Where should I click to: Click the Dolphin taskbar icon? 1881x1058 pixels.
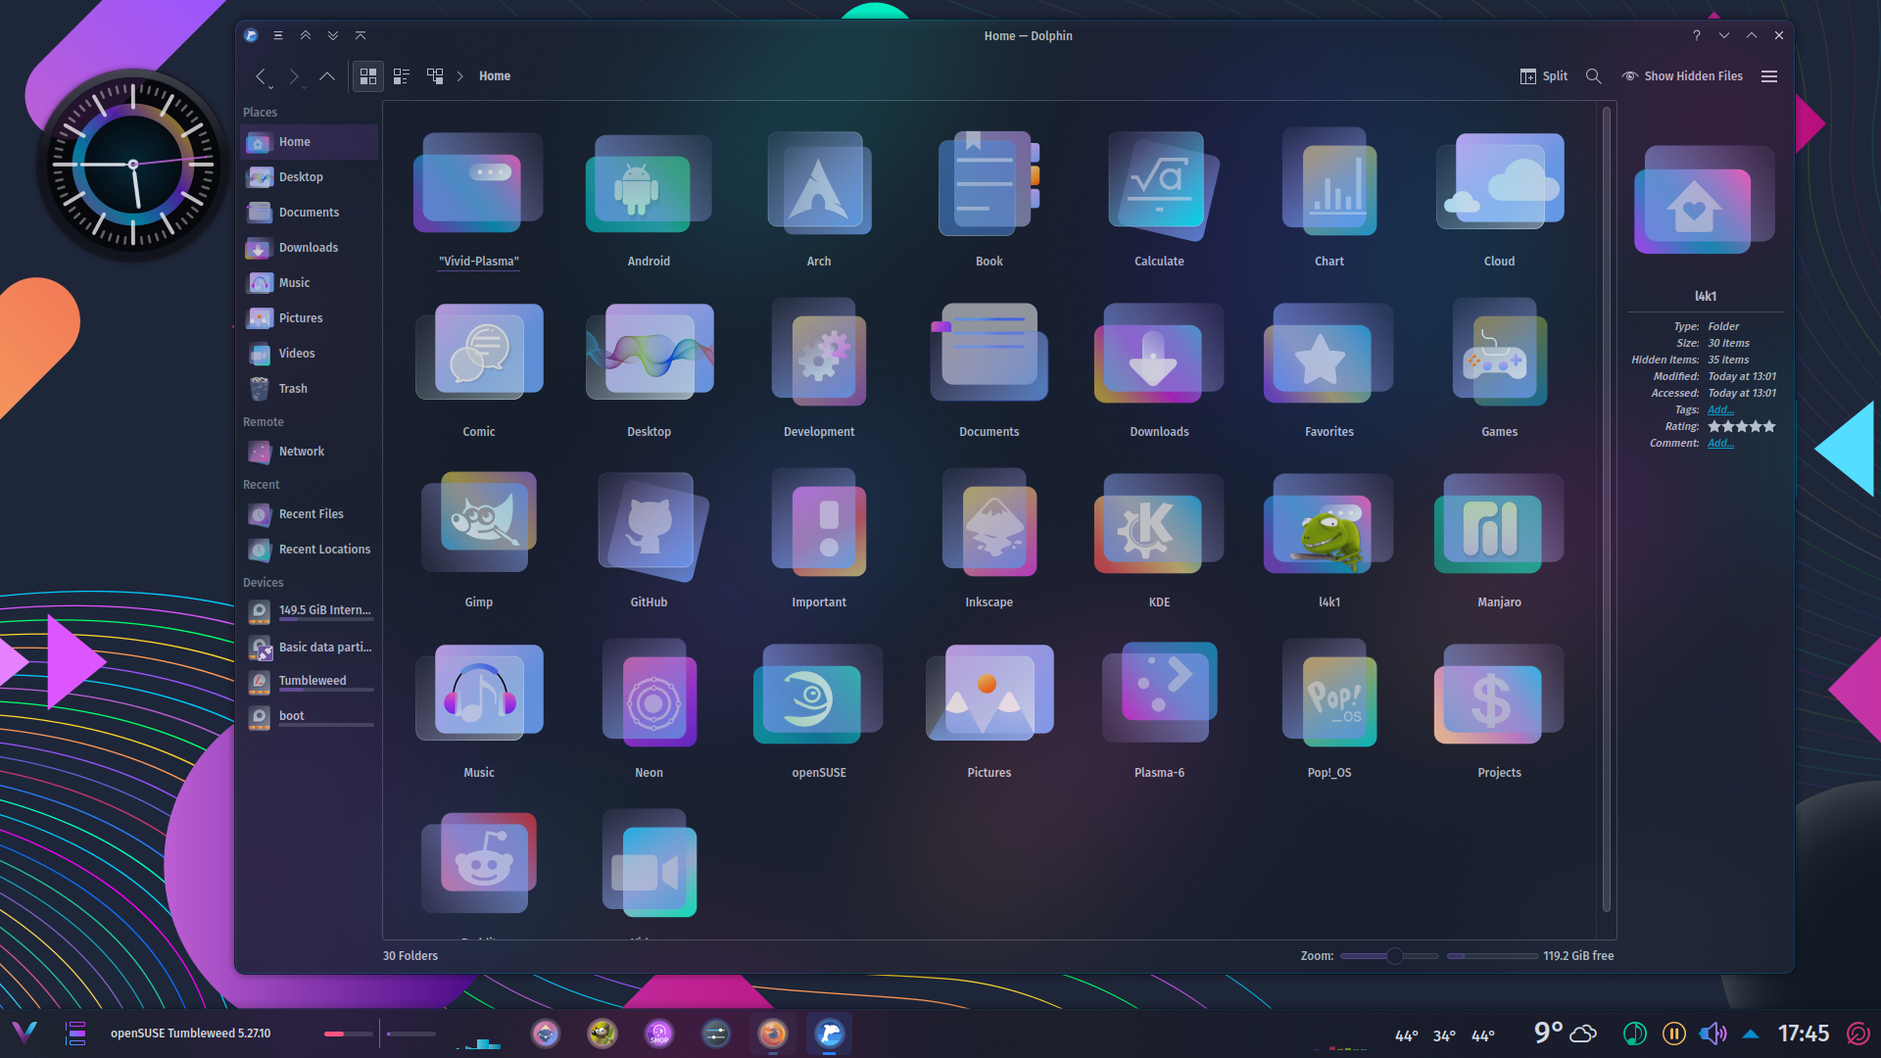coord(830,1034)
